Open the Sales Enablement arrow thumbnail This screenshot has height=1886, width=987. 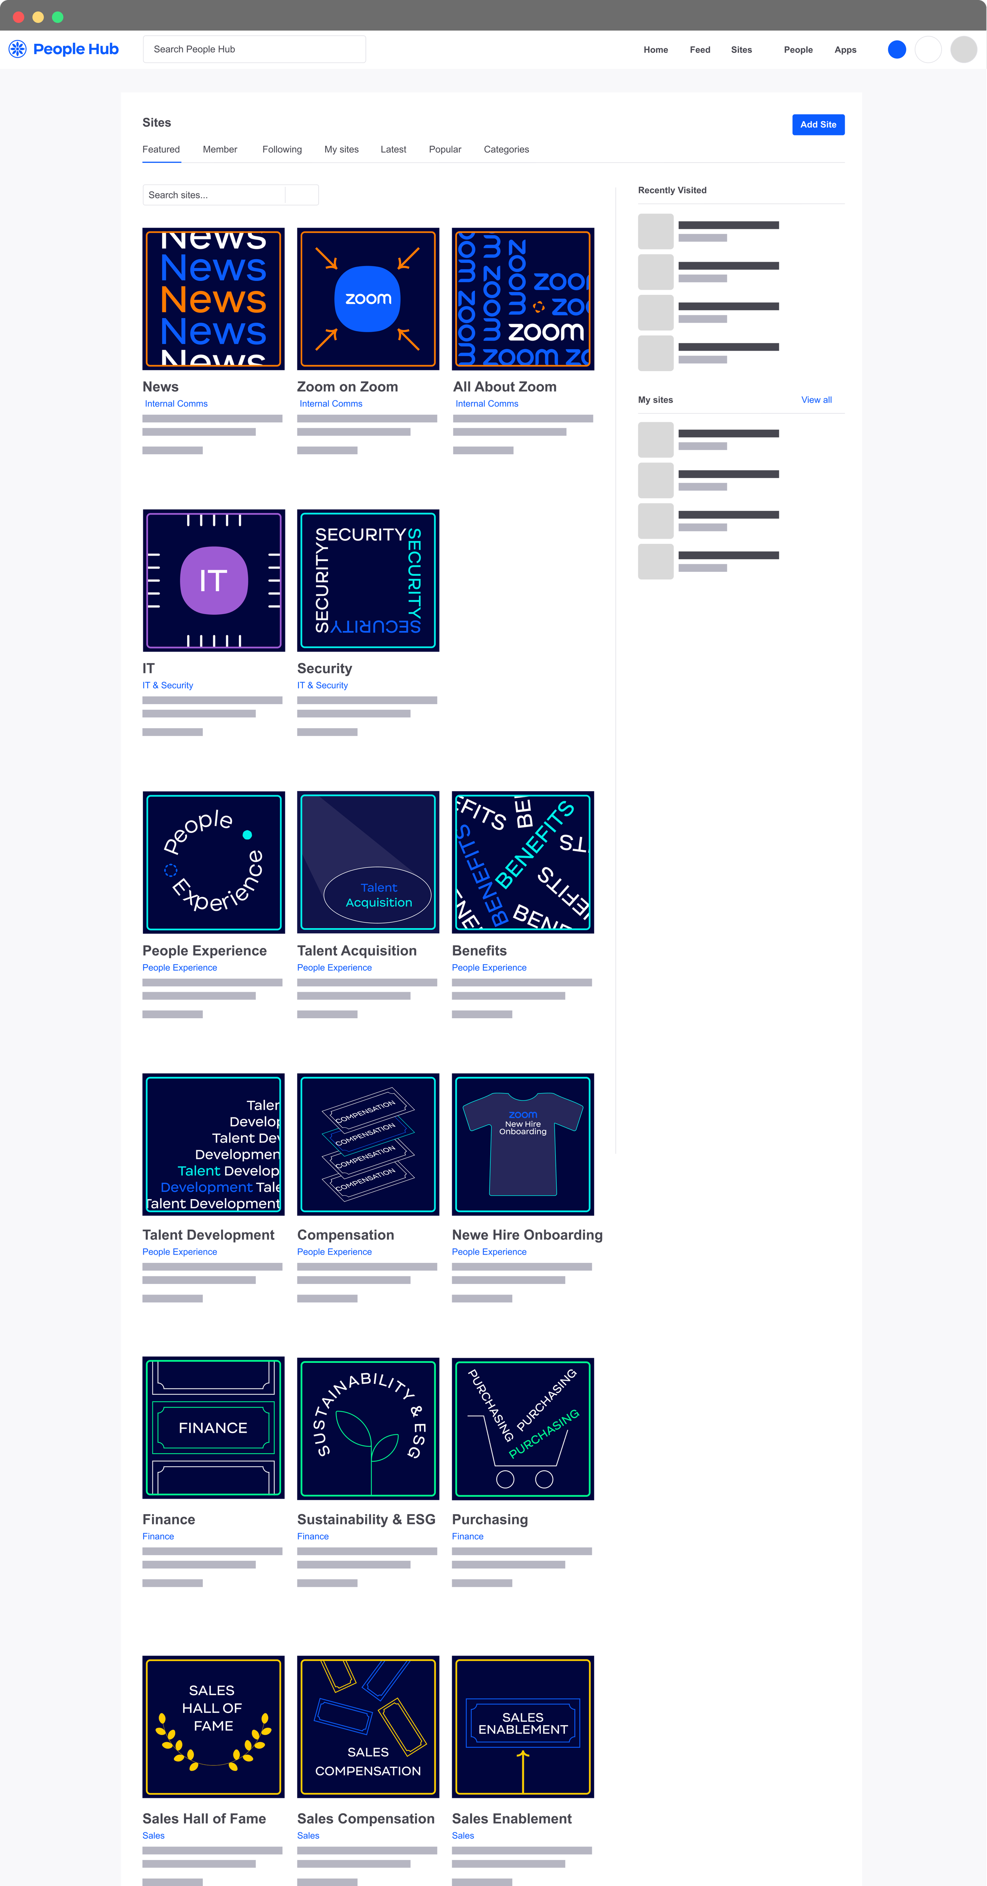coord(523,1727)
